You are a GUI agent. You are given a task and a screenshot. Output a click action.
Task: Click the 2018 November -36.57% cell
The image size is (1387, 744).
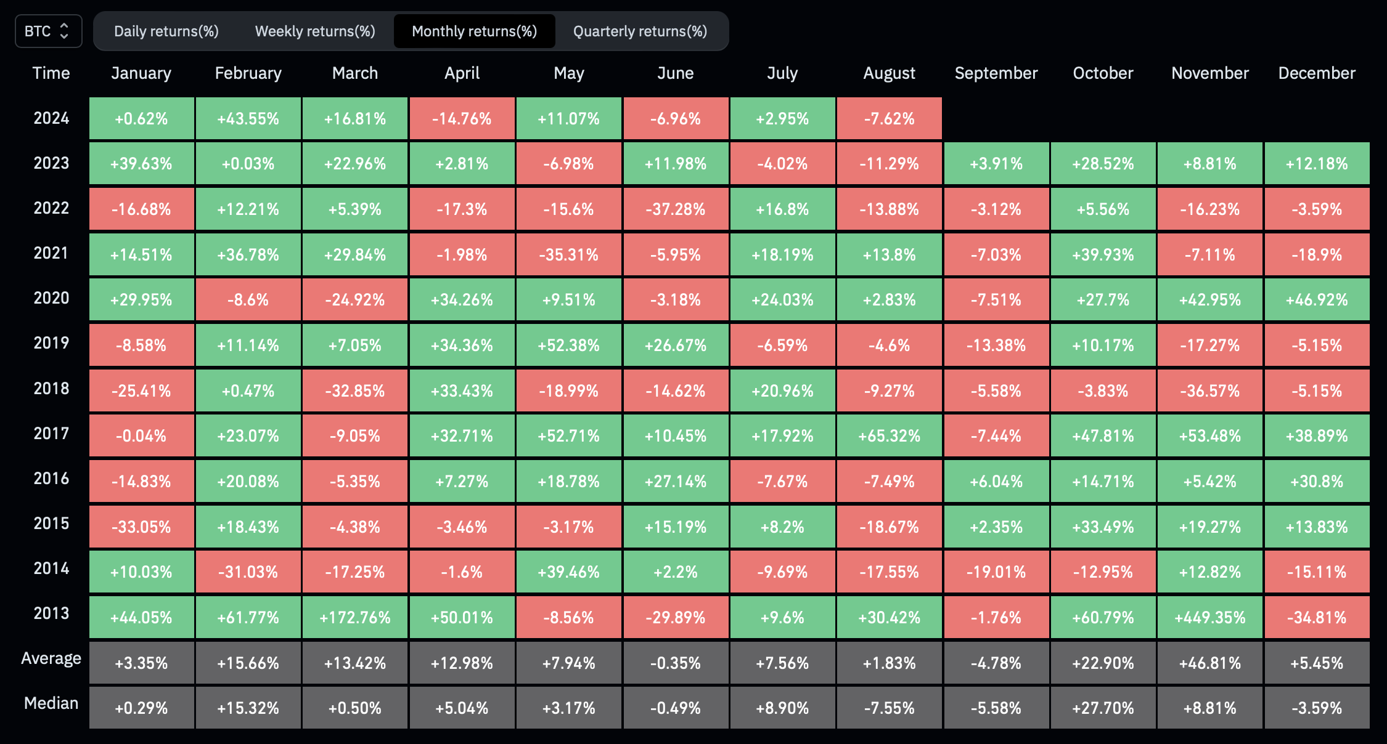pos(1210,390)
